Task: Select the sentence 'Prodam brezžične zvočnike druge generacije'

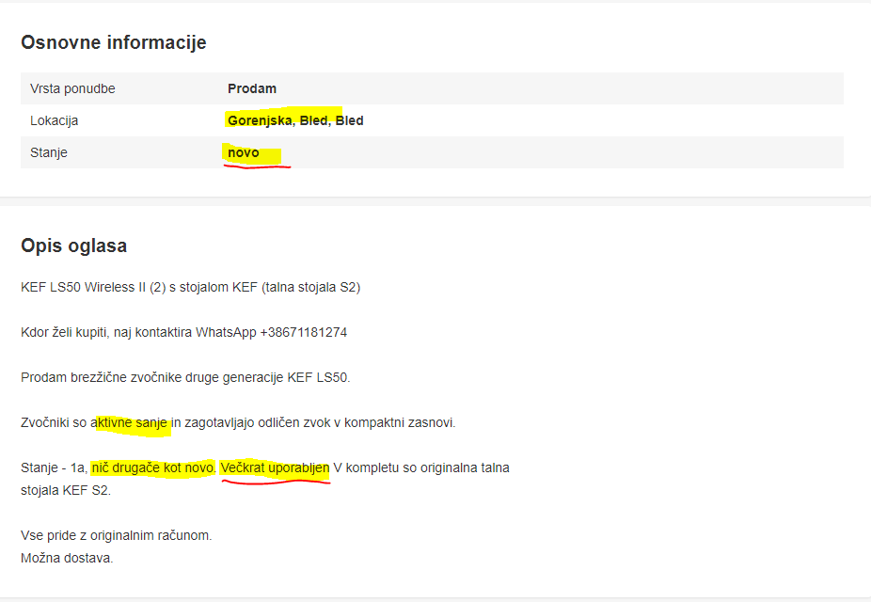Action: coord(185,377)
